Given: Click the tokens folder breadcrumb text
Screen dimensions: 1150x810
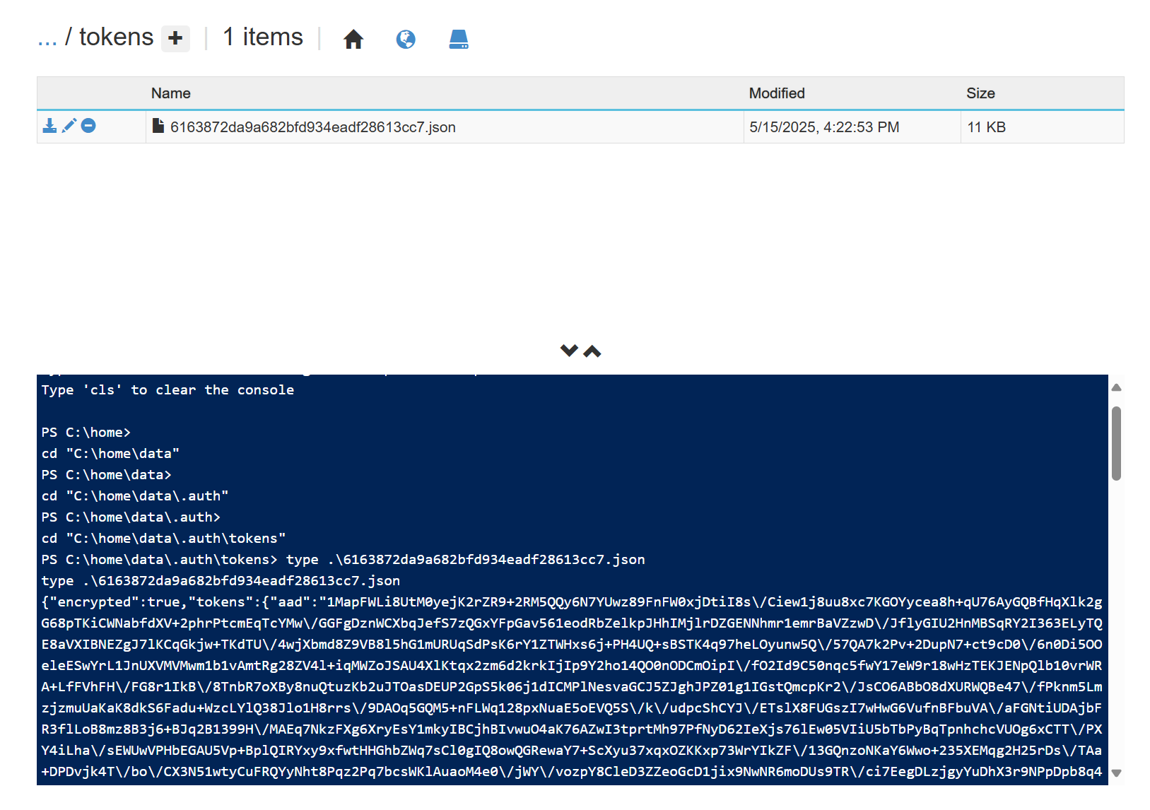Looking at the screenshot, I should (116, 37).
